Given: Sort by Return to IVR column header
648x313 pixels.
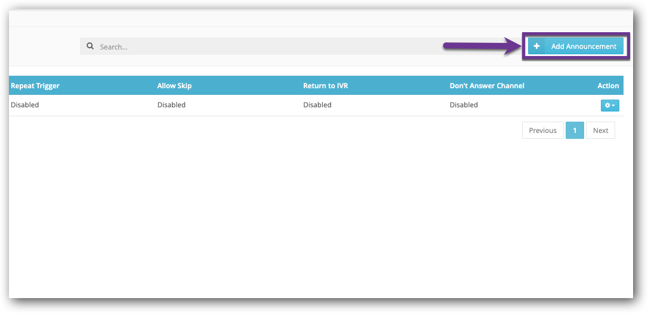Looking at the screenshot, I should click(325, 86).
